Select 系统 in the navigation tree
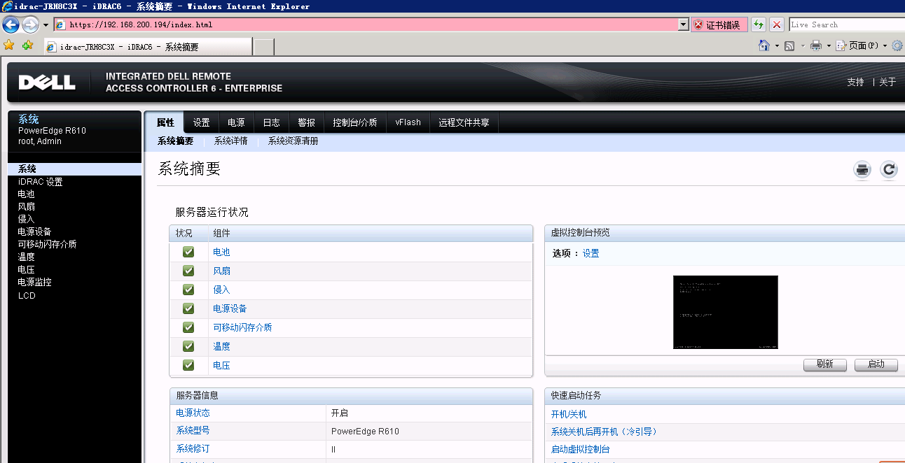Viewport: 905px width, 463px height. pos(75,169)
